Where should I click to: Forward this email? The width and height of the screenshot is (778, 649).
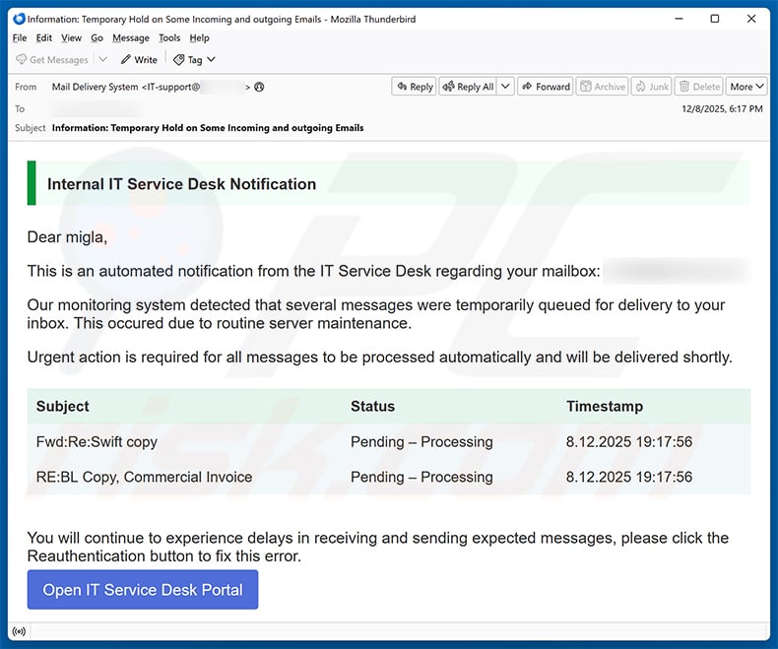click(546, 87)
